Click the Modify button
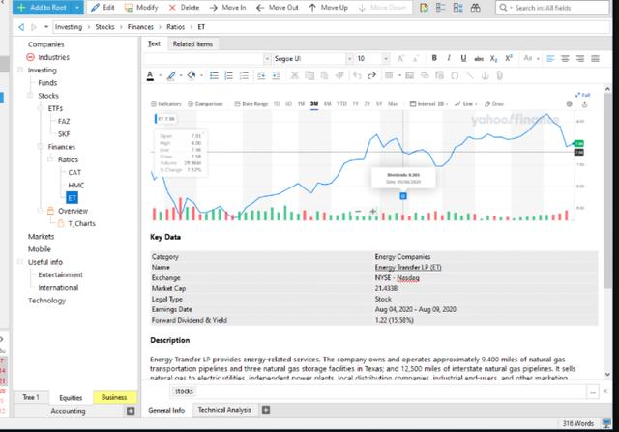Image resolution: width=619 pixels, height=432 pixels. point(141,8)
